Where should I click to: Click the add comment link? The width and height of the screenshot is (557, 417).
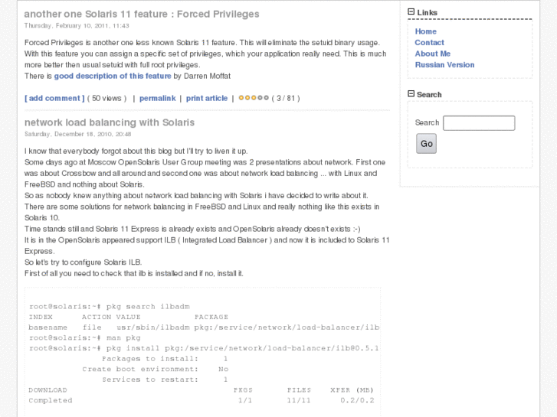tap(54, 98)
